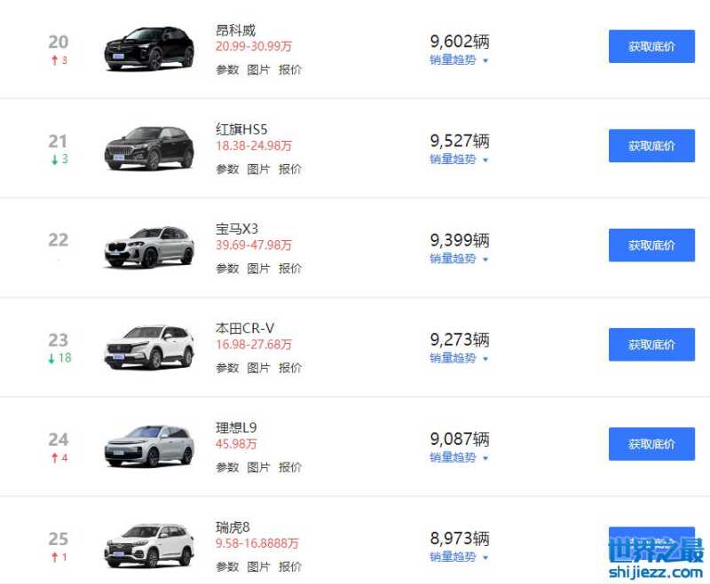Screen dimensions: 710x584
Task: Open 参数 link under 瑞虎8
Action: pos(227,565)
